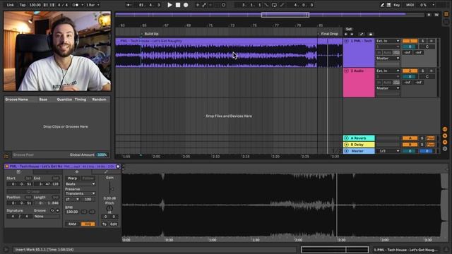Open 2 Audio track Master output dropdown
The image size is (452, 254).
(x=388, y=88)
